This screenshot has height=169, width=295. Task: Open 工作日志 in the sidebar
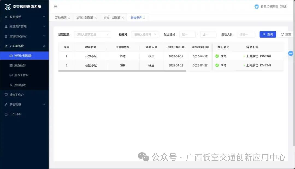coord(15,114)
